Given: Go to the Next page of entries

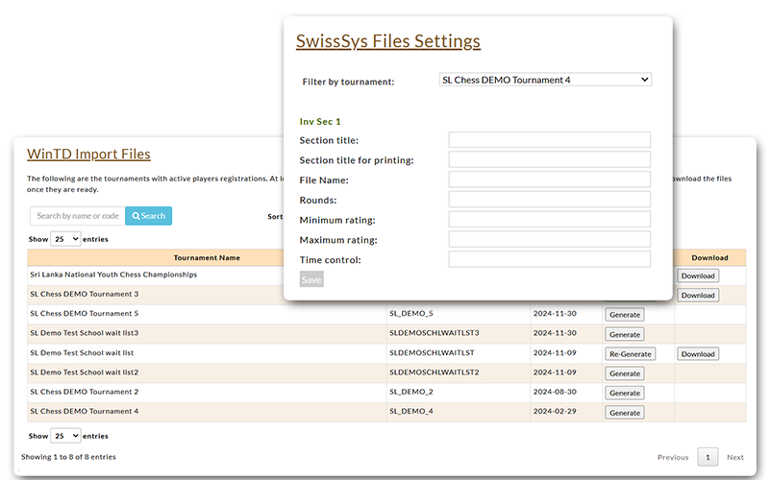Looking at the screenshot, I should (x=734, y=457).
